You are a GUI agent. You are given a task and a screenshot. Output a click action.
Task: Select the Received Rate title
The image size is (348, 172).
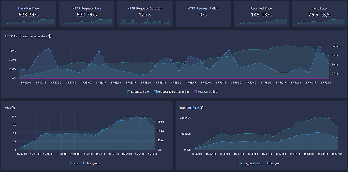pos(261,9)
